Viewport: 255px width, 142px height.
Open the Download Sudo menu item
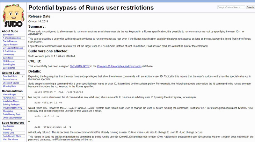coord(10,76)
